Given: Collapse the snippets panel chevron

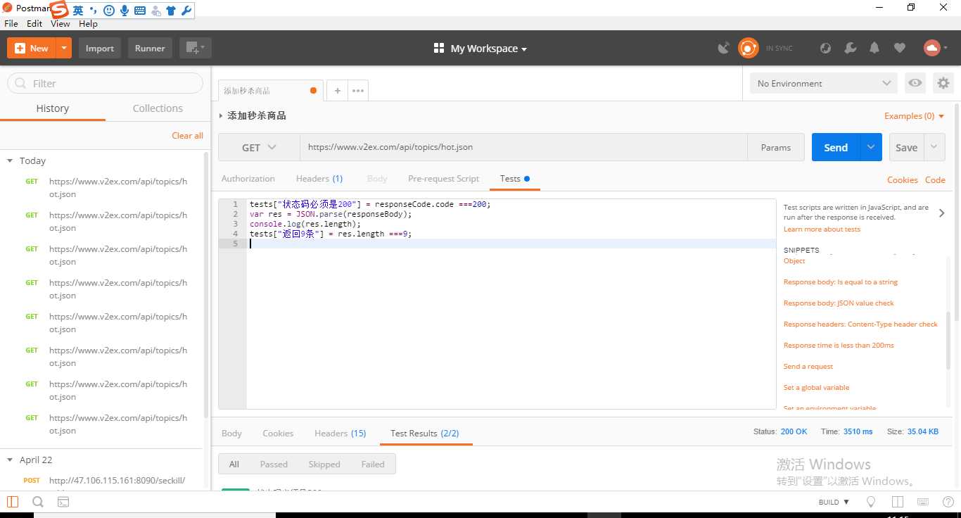Looking at the screenshot, I should click(x=942, y=213).
